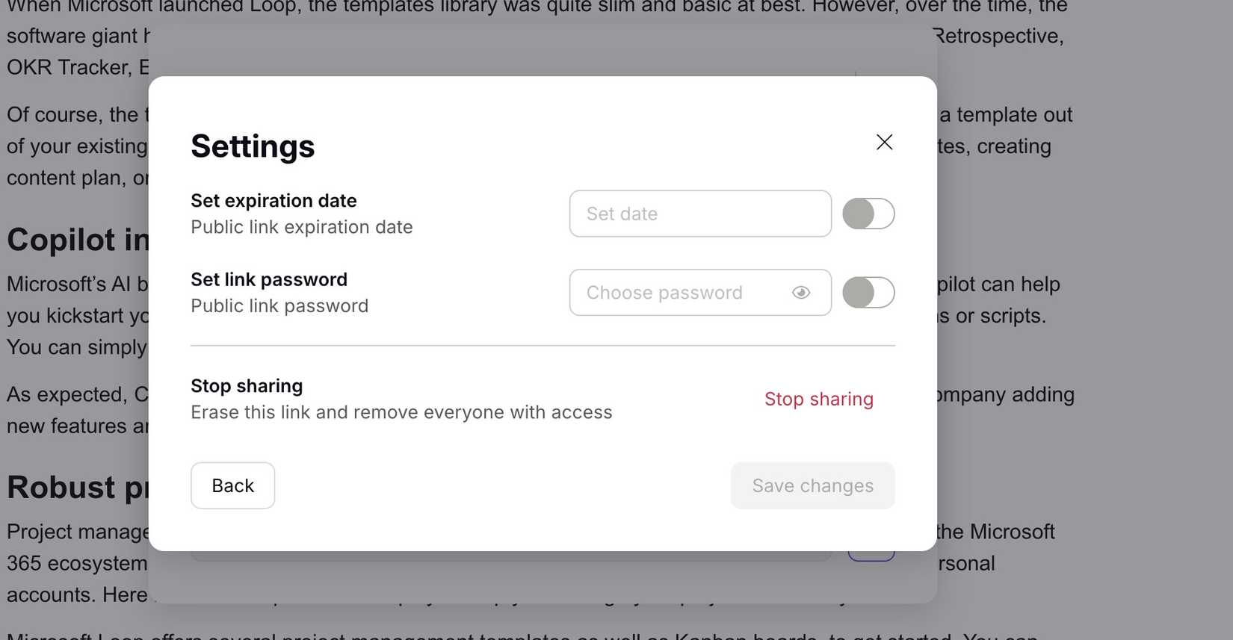Show password using the eye icon
Image resolution: width=1233 pixels, height=640 pixels.
[801, 293]
